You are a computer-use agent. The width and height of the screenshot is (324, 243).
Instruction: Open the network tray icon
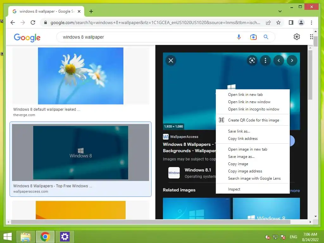tap(275, 237)
